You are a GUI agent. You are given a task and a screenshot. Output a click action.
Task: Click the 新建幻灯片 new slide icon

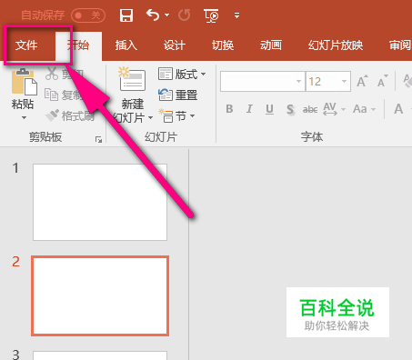pos(132,79)
